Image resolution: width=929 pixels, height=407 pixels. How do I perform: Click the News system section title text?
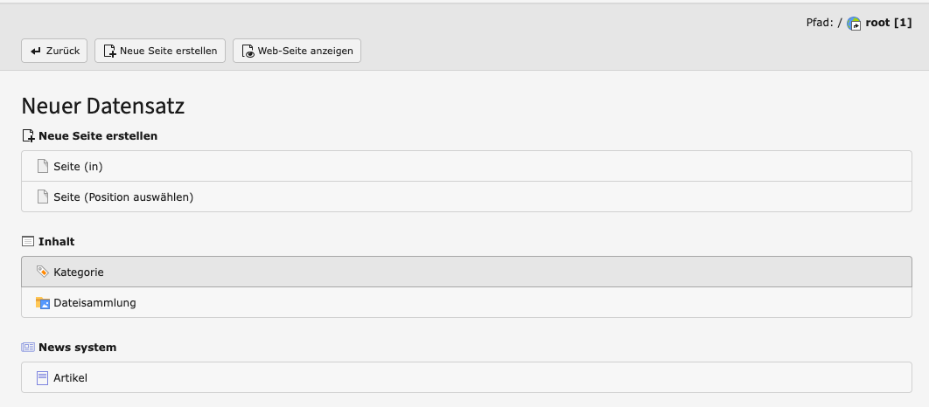point(77,348)
